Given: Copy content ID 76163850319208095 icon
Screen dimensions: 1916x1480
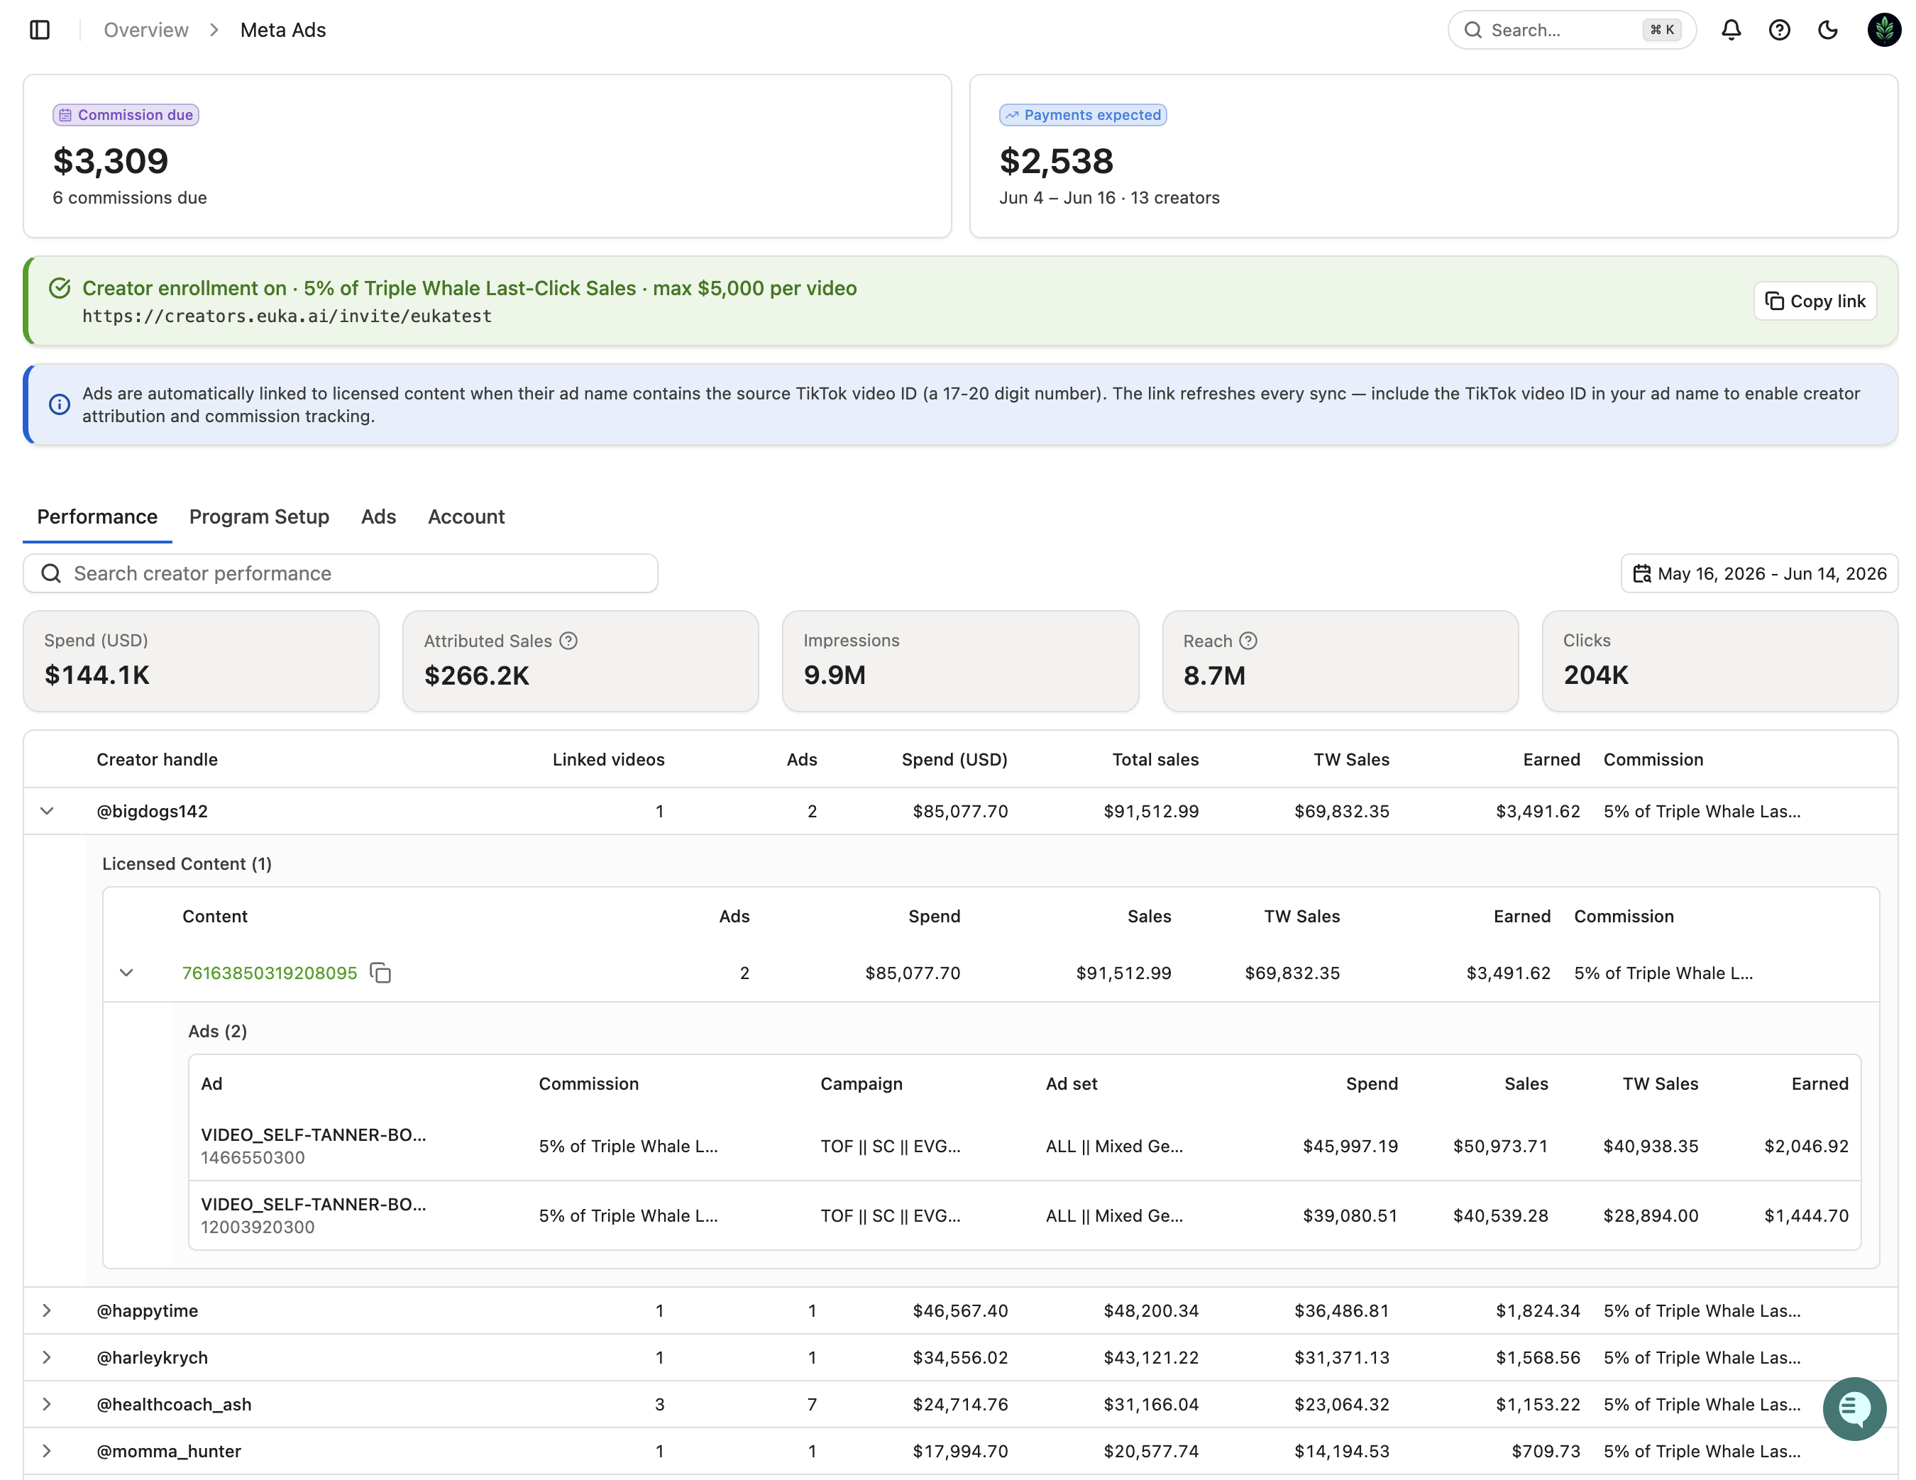Looking at the screenshot, I should coord(380,972).
